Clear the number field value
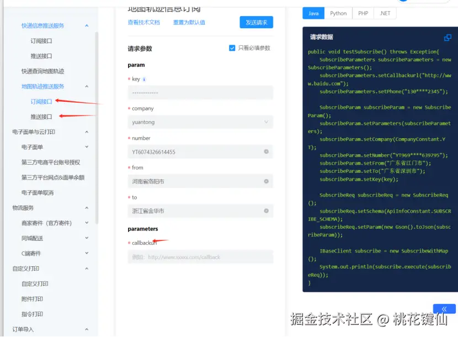Viewport: 458px width, 337px height. point(266,151)
